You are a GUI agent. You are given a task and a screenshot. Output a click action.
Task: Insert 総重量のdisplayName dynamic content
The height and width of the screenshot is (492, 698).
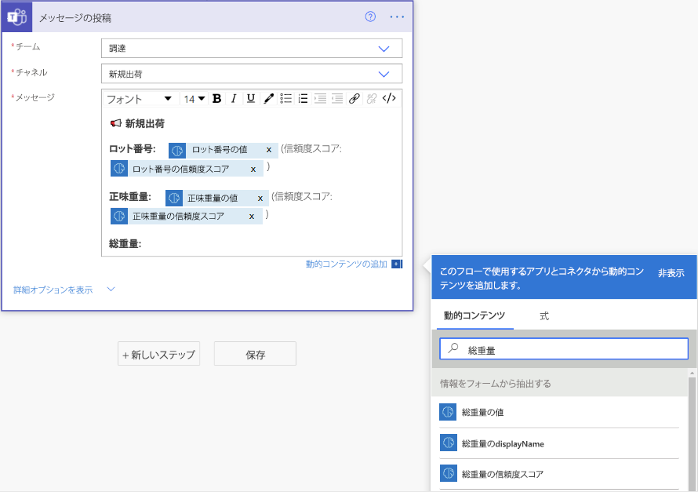pos(559,443)
